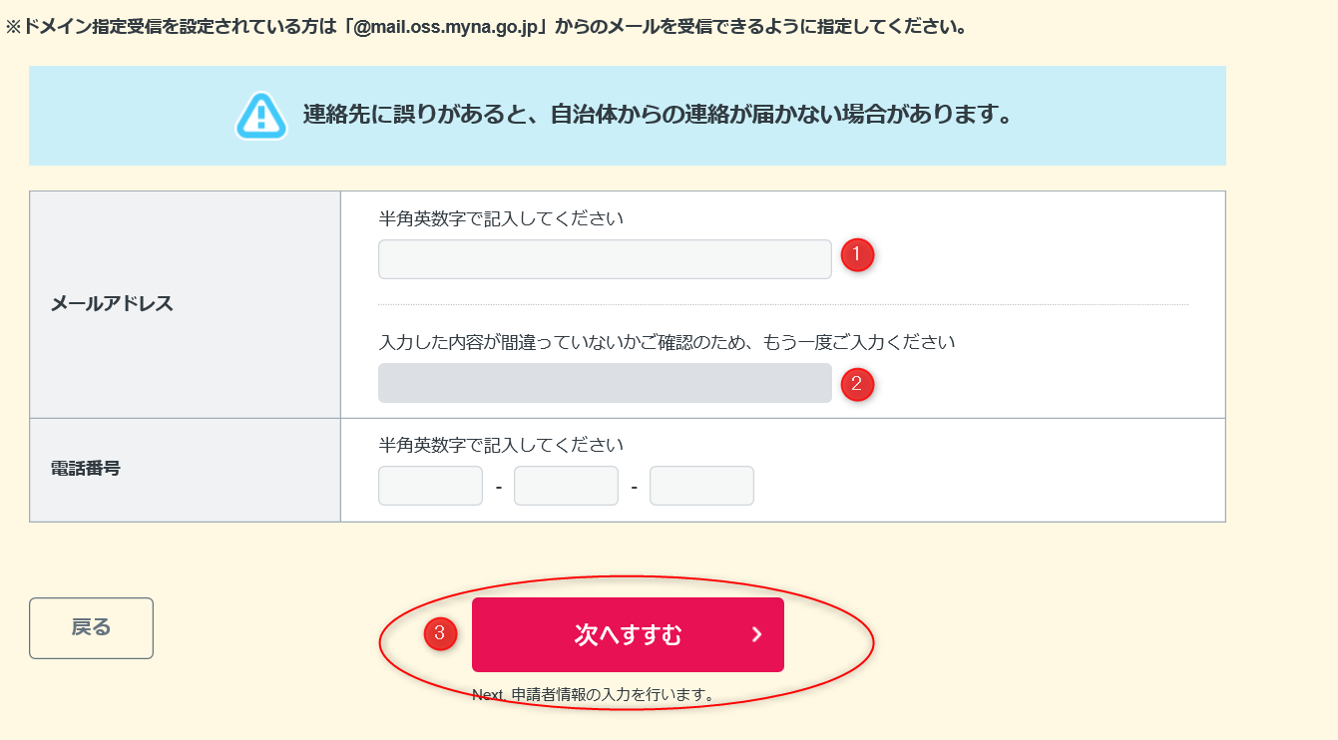This screenshot has height=740, width=1338.
Task: Select the middle 電話番号 box
Action: tap(566, 486)
